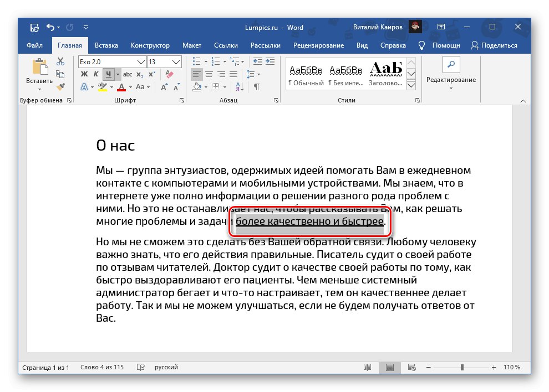Apply italic formatting

(96, 74)
